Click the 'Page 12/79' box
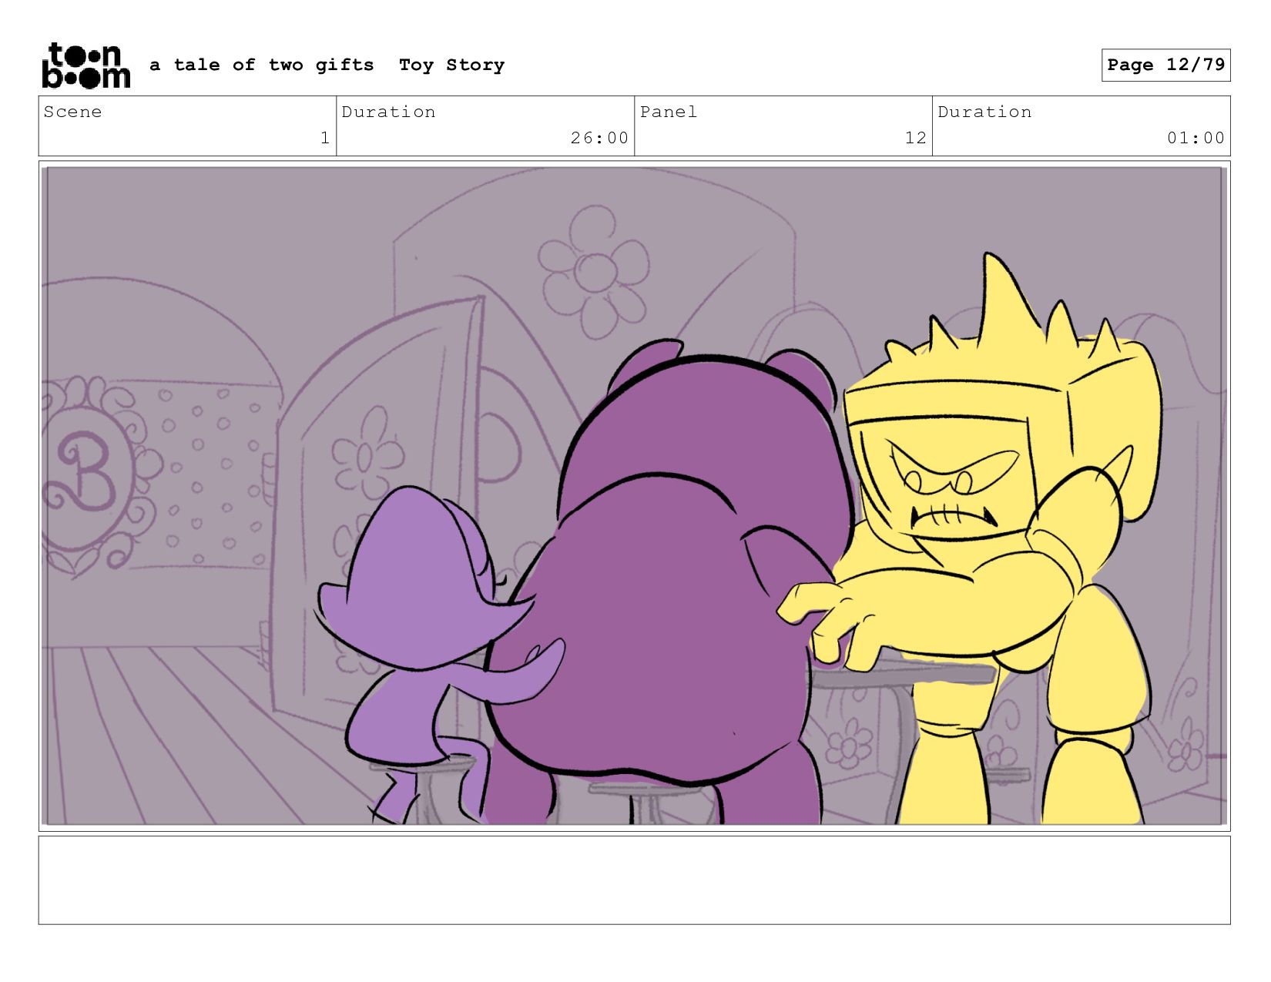This screenshot has width=1271, height=982. tap(1165, 65)
